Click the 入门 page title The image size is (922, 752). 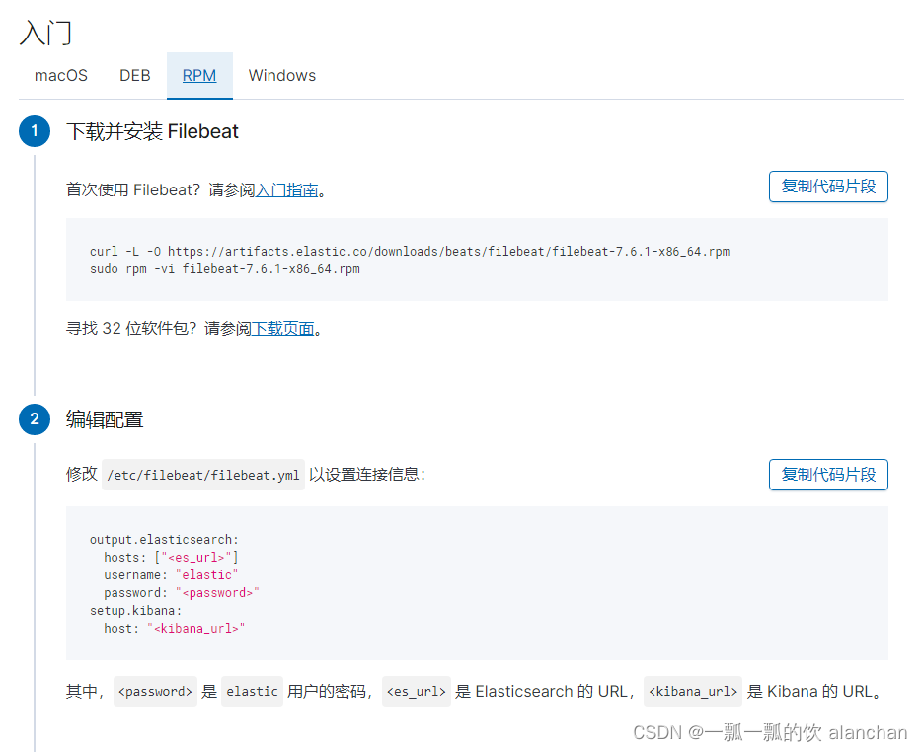click(x=45, y=33)
